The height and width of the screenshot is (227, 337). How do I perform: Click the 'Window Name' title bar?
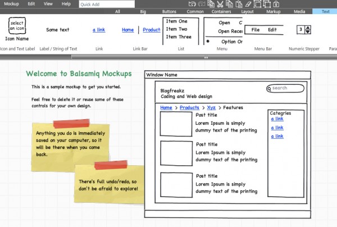[227, 75]
